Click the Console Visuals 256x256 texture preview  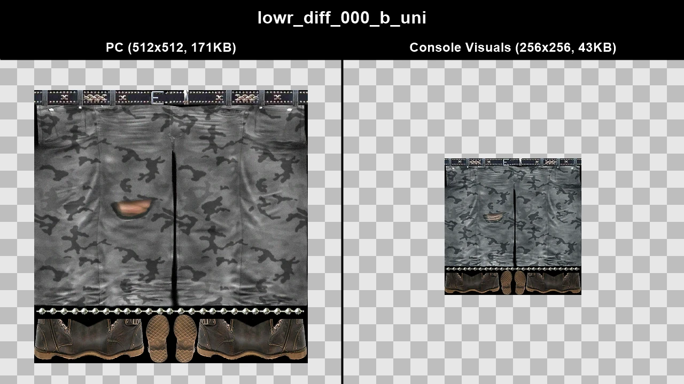(x=513, y=227)
